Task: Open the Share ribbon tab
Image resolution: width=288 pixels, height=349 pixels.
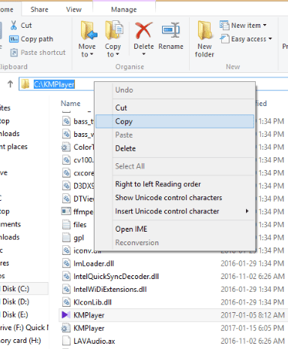Action: click(x=39, y=10)
